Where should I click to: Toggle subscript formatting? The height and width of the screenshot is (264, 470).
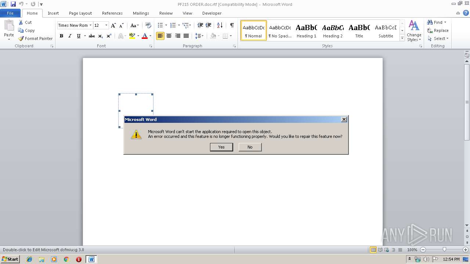click(101, 36)
